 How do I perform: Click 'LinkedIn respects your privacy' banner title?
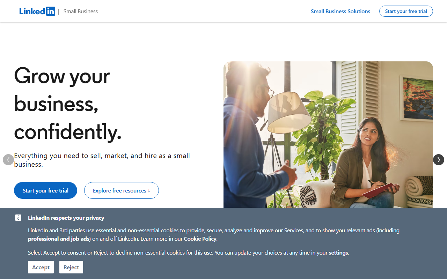(x=66, y=218)
